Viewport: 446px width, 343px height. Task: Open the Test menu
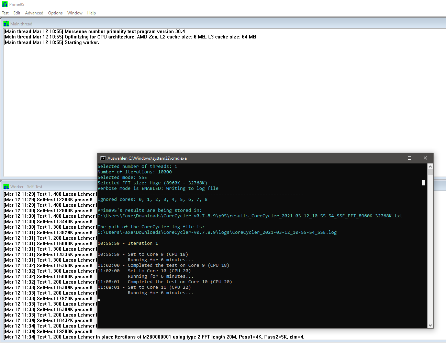5,13
